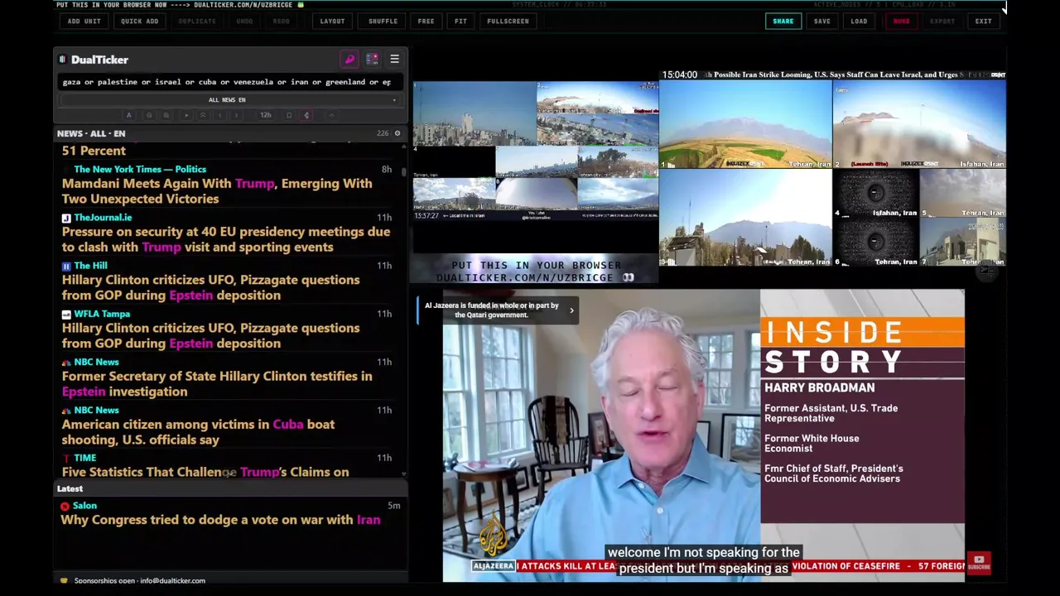Click the QUICK ADD button
The height and width of the screenshot is (596, 1060).
tap(139, 22)
